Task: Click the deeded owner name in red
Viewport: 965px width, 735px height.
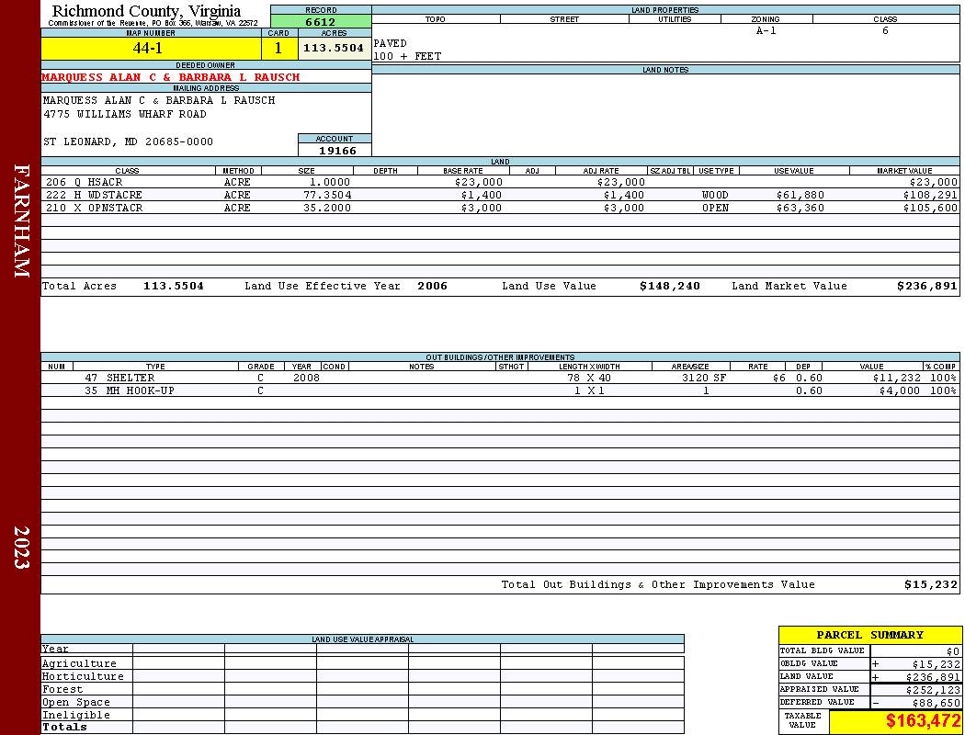Action: tap(171, 77)
